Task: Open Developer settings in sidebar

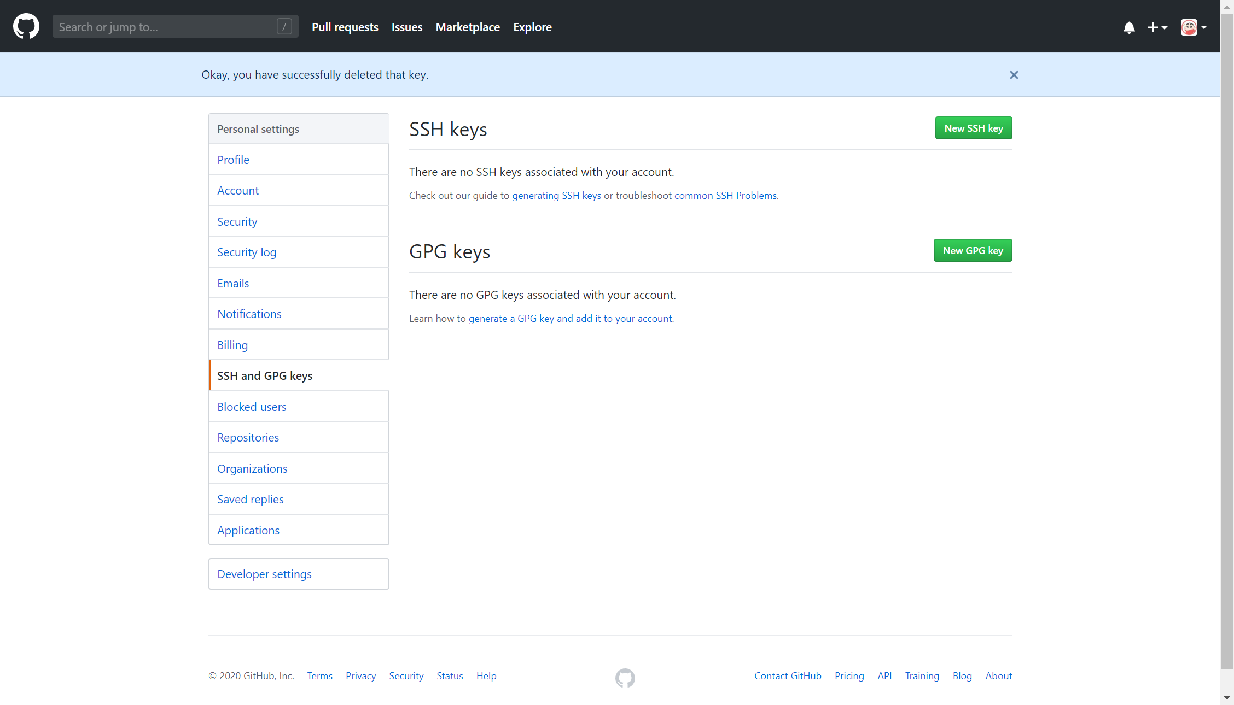Action: pyautogui.click(x=264, y=574)
